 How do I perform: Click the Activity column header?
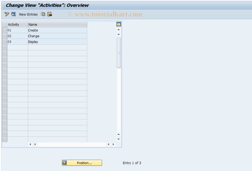[x=18, y=25]
